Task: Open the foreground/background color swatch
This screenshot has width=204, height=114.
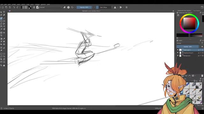Action: [x=30, y=7]
